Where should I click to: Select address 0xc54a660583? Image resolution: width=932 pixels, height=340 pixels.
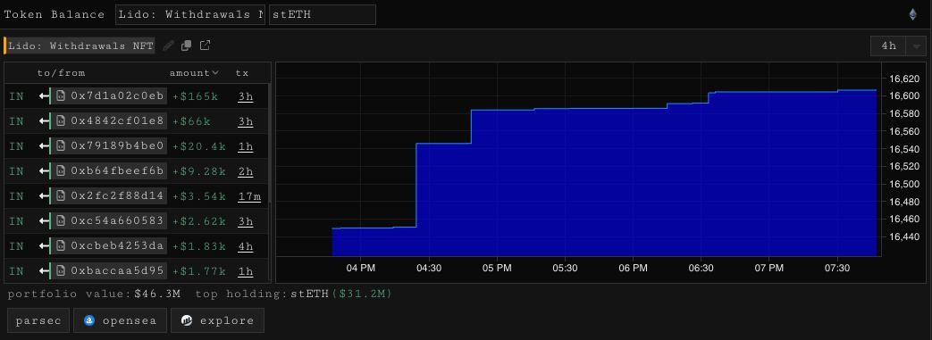click(117, 220)
